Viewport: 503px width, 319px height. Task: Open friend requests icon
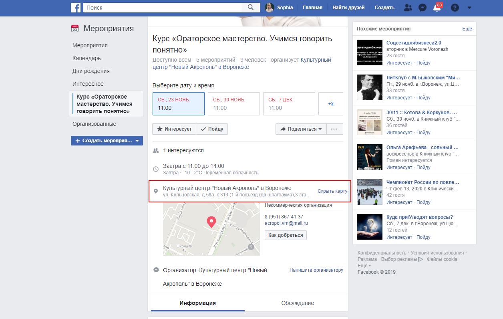point(408,7)
